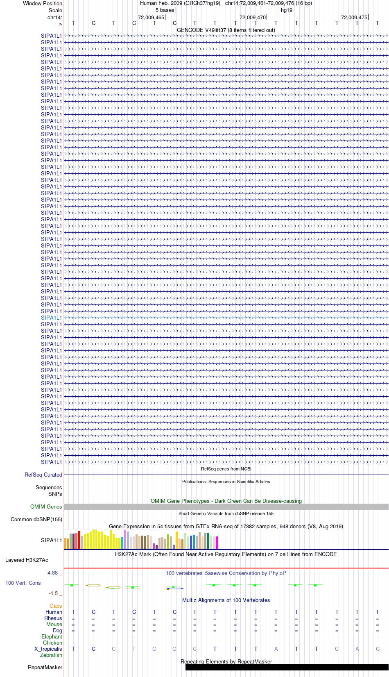Click the 72,009,470 ruler coordinate

click(x=253, y=17)
